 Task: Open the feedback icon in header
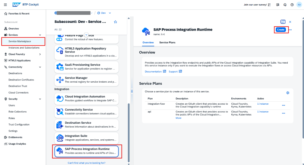coord(278,5)
